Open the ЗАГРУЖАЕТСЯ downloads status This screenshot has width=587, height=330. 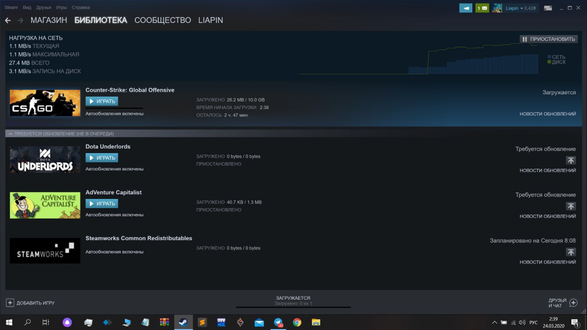tap(293, 298)
